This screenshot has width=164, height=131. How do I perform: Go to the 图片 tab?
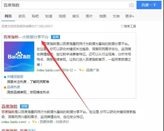pos(89,16)
